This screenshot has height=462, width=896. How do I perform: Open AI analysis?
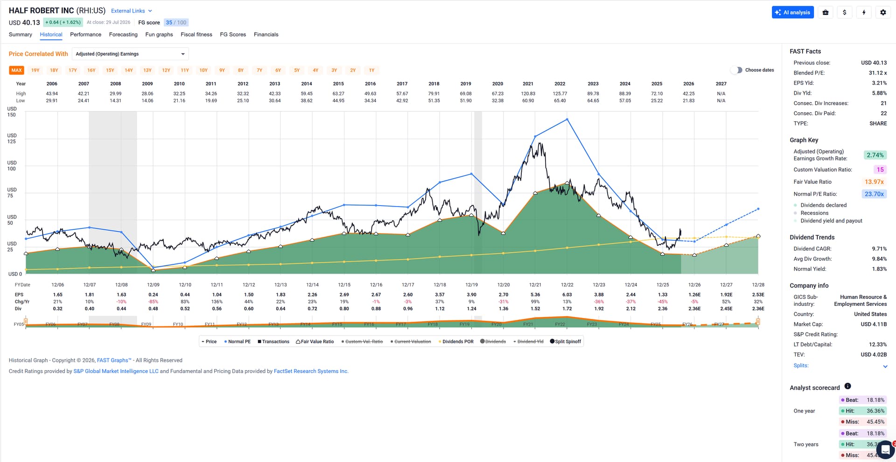pos(792,13)
